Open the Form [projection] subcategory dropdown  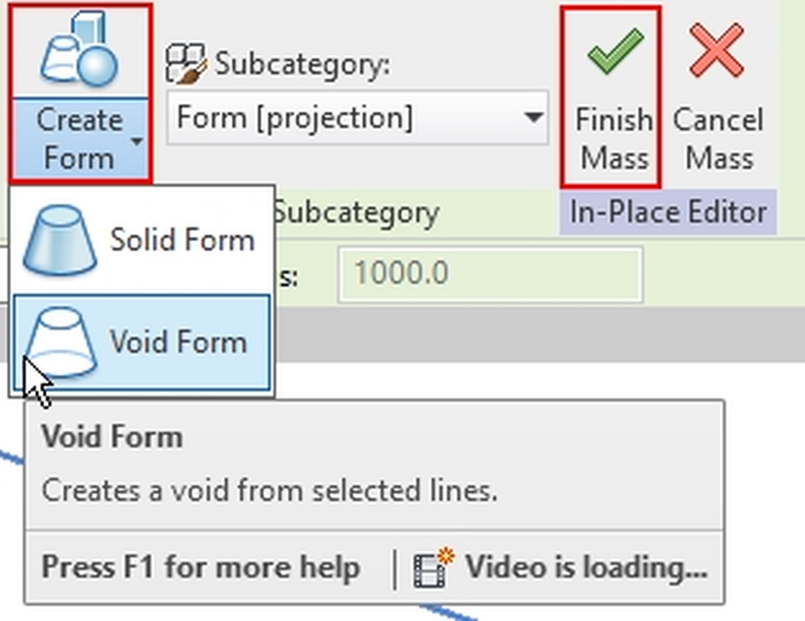(x=532, y=118)
